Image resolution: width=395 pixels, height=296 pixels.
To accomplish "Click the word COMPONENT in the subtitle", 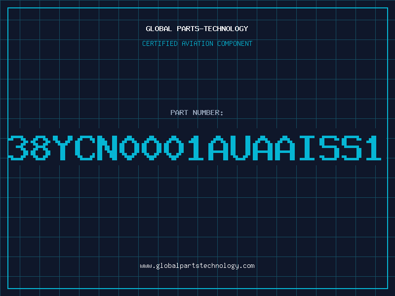I will pos(235,43).
